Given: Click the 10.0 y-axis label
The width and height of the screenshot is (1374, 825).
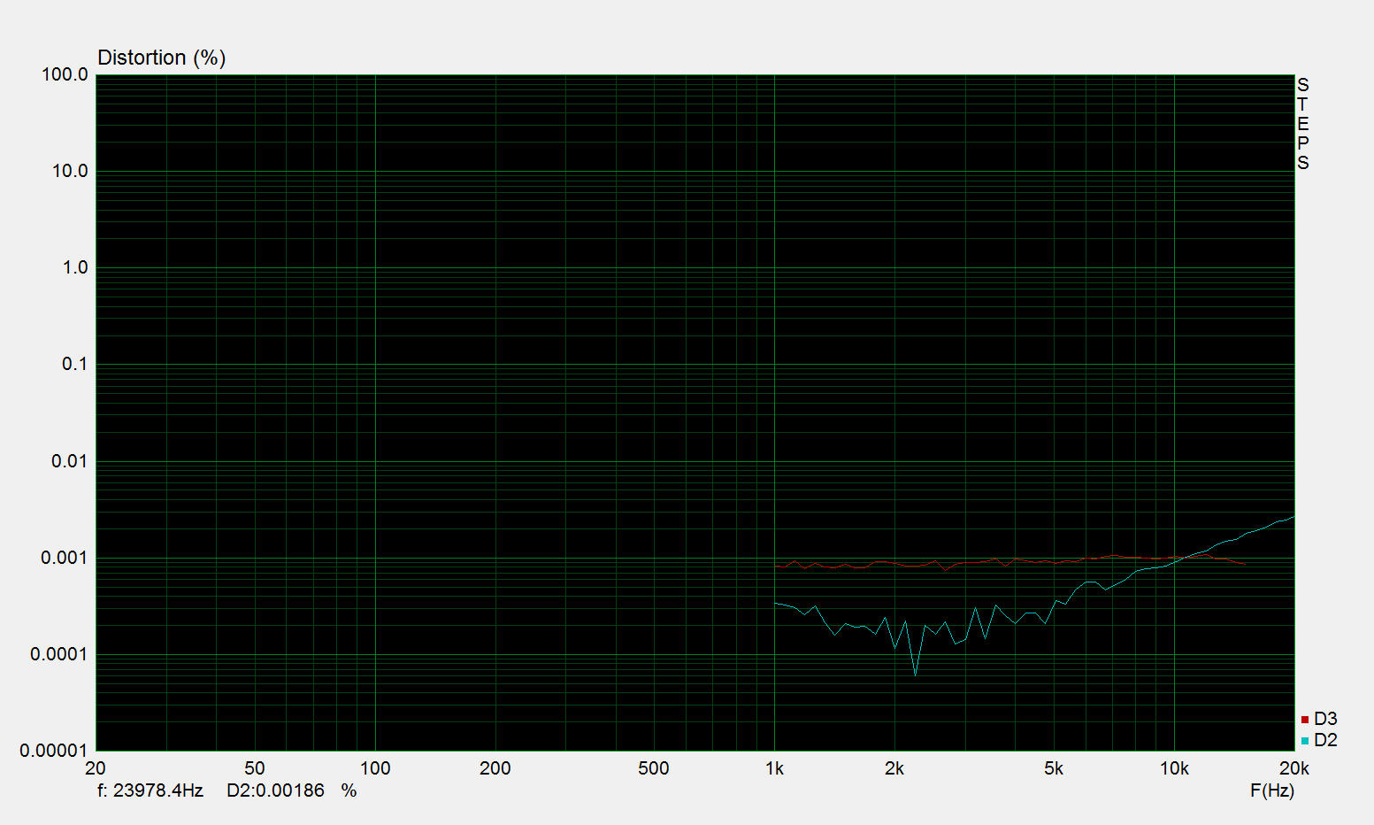Looking at the screenshot, I should 70,171.
